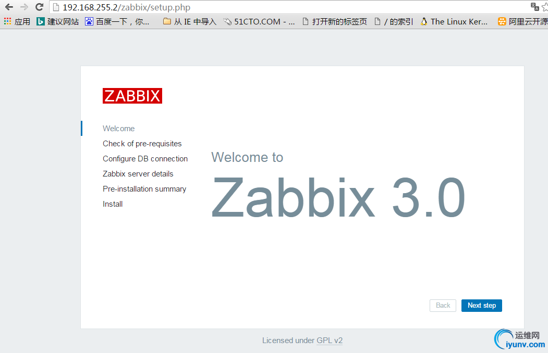Open the 应用 apps bookmark

pyautogui.click(x=17, y=22)
